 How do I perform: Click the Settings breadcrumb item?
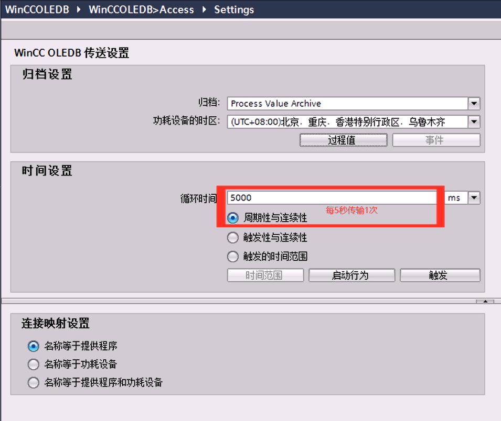point(234,9)
